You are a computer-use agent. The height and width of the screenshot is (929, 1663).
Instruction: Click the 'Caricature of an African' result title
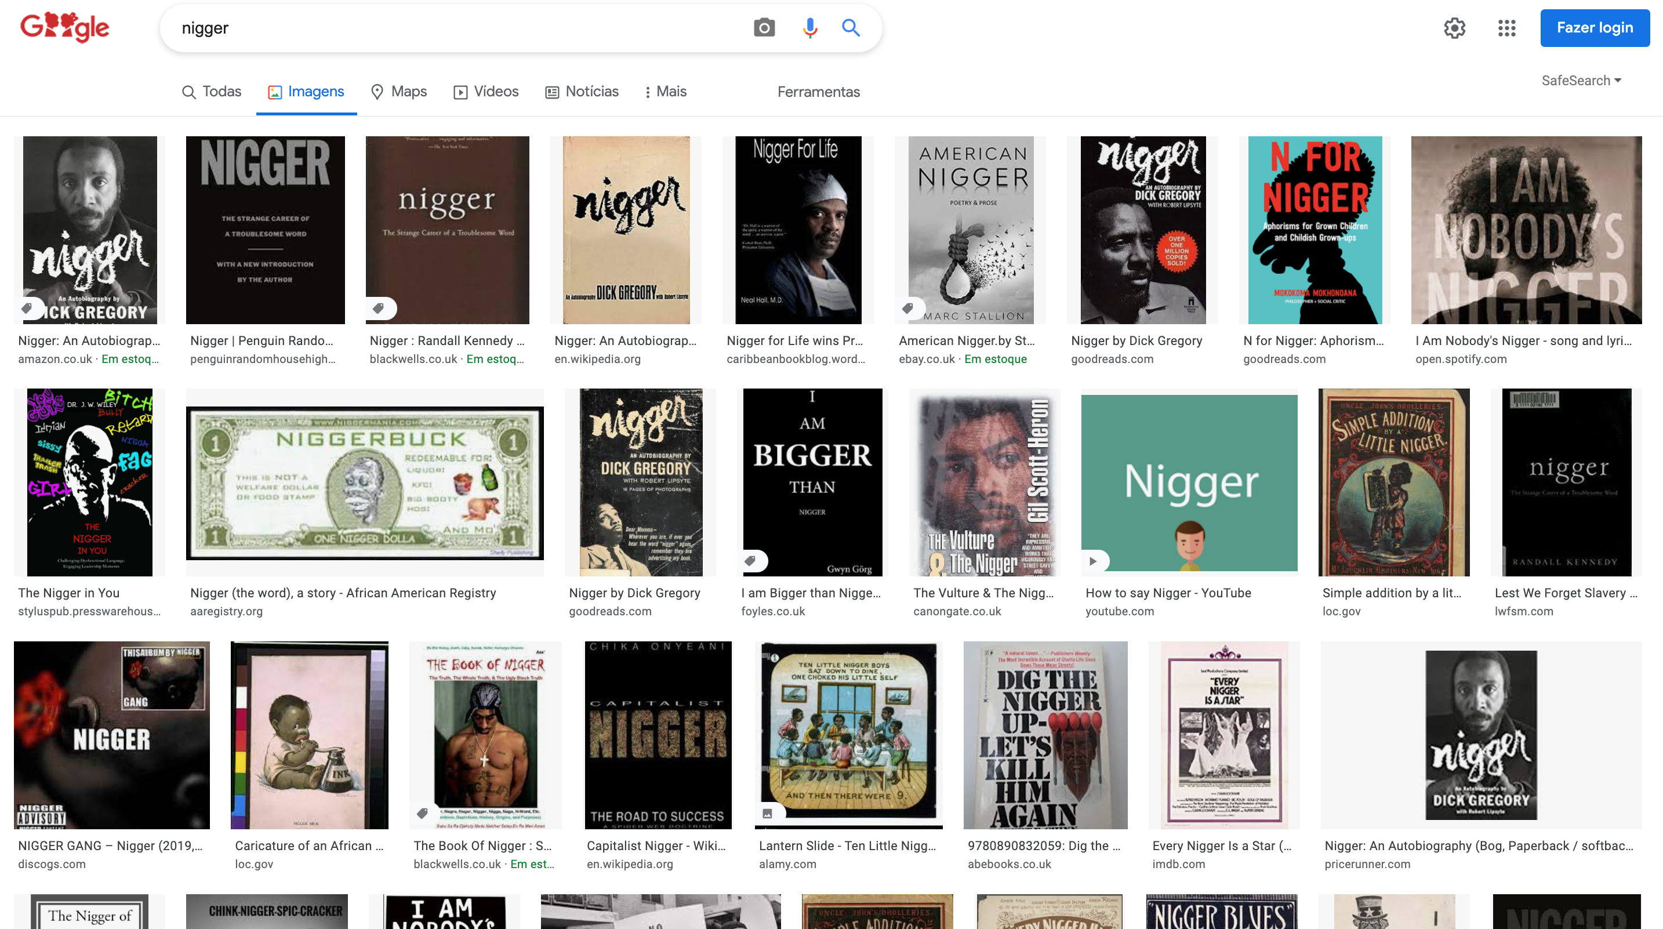[308, 845]
